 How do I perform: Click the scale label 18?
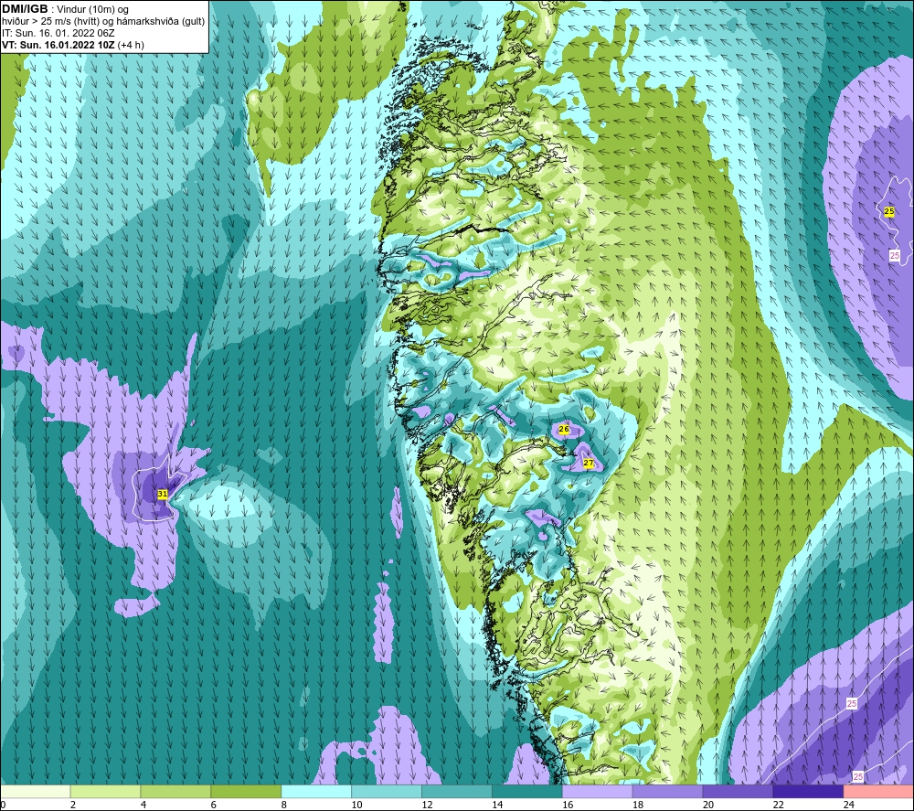638,805
